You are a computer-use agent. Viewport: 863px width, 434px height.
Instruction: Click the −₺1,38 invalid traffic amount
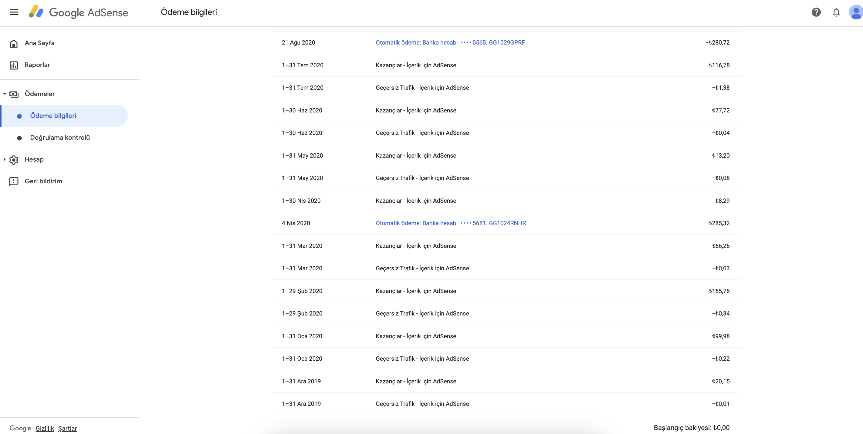coord(721,88)
